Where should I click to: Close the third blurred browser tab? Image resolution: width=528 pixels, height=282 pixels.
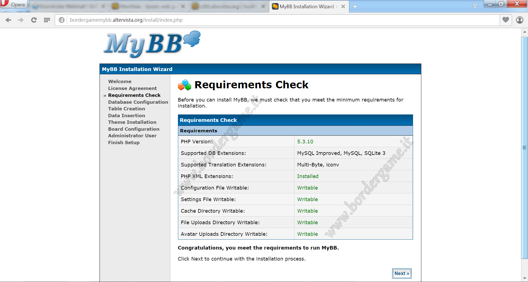(263, 7)
